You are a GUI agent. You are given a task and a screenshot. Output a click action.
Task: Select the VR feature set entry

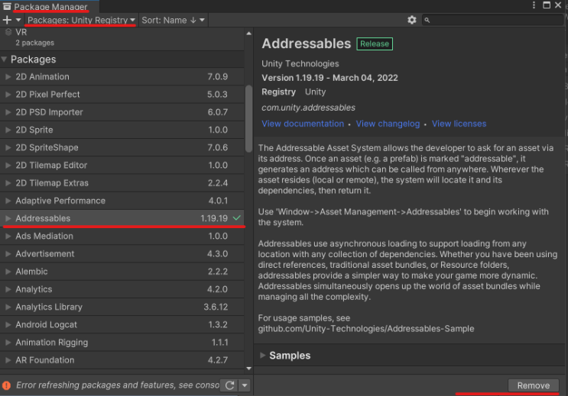tap(122, 37)
